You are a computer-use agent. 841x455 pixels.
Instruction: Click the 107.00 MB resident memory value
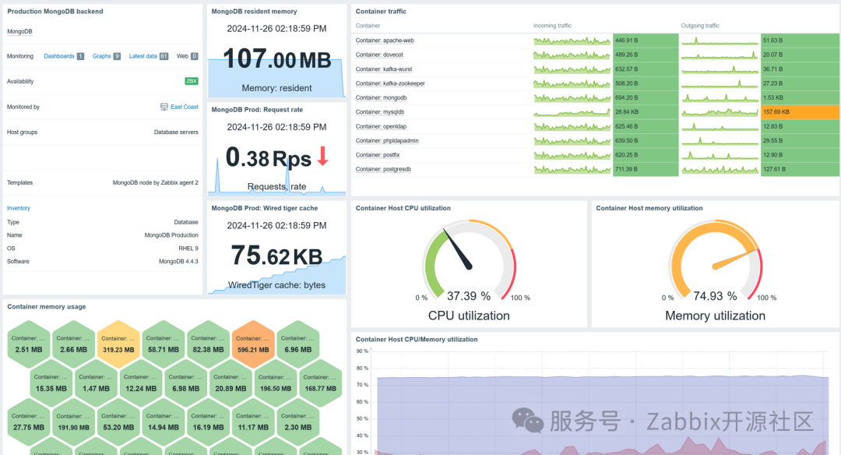(276, 59)
